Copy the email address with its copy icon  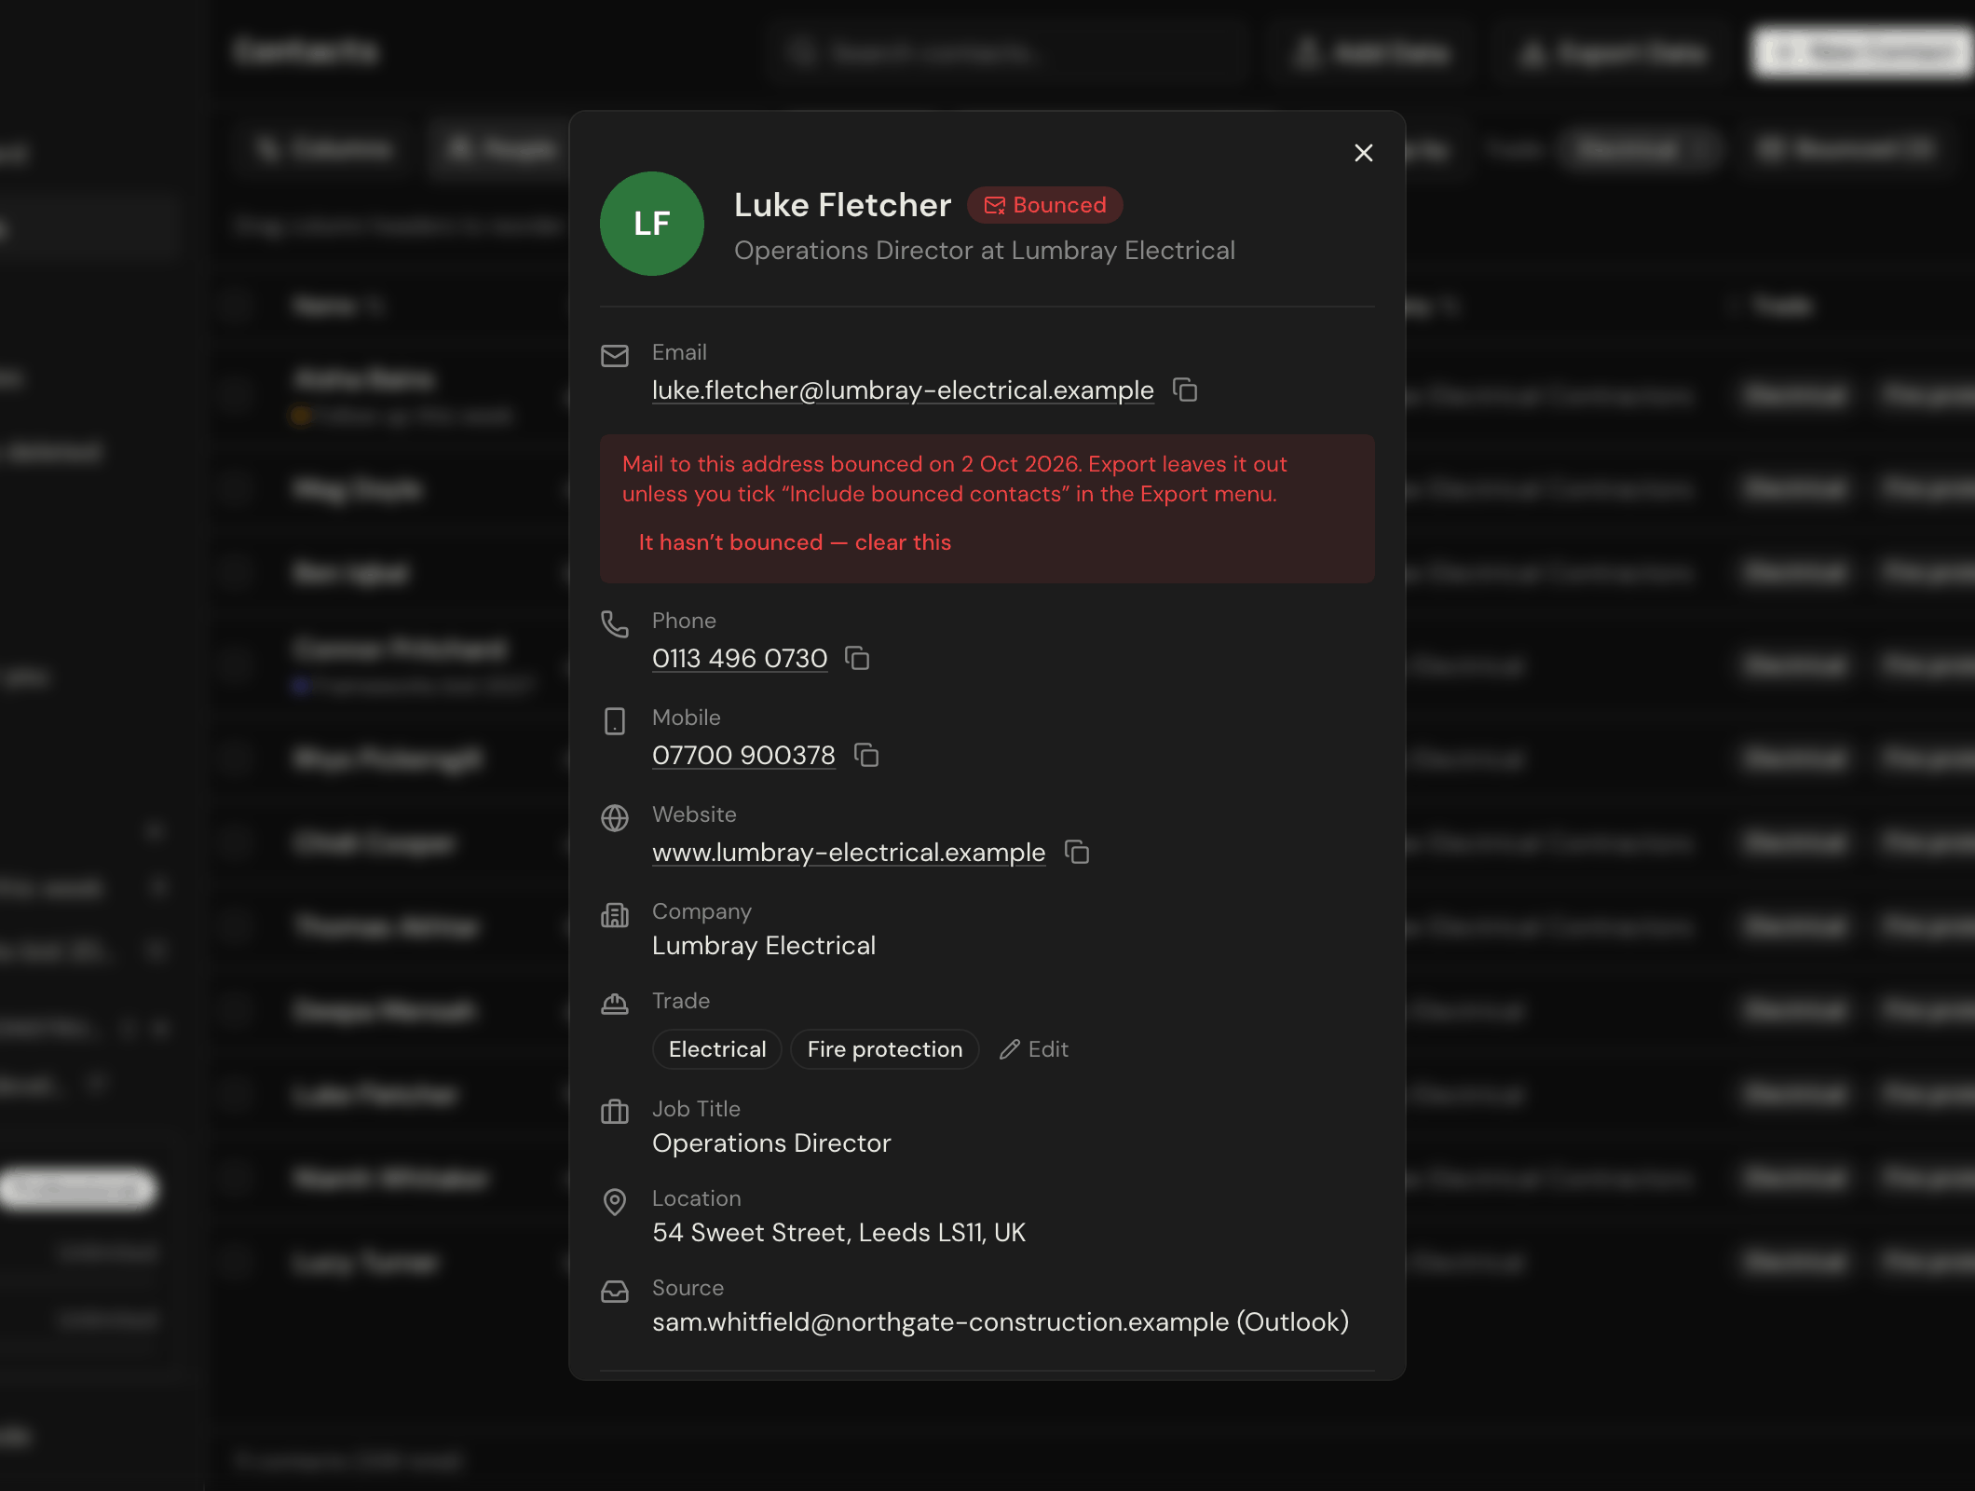(1185, 390)
